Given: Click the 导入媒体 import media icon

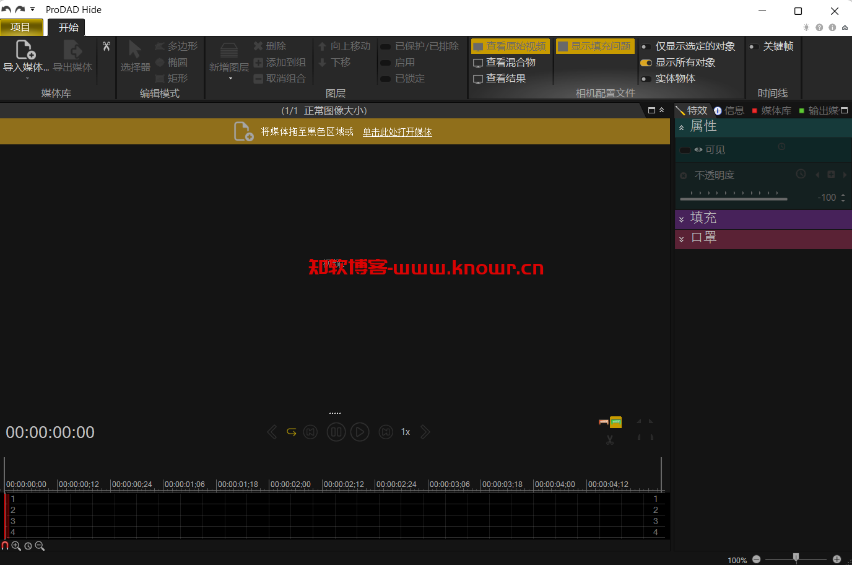Looking at the screenshot, I should 25,50.
